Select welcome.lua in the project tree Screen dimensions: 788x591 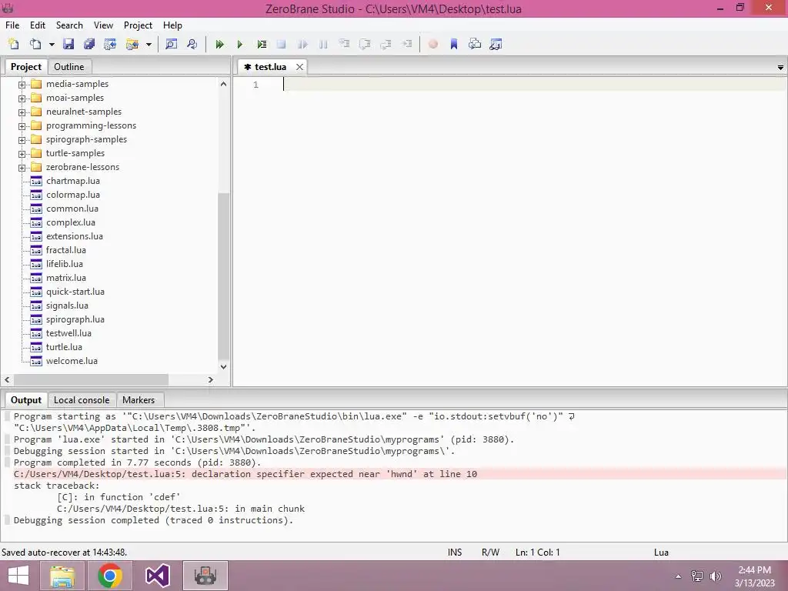coord(72,361)
